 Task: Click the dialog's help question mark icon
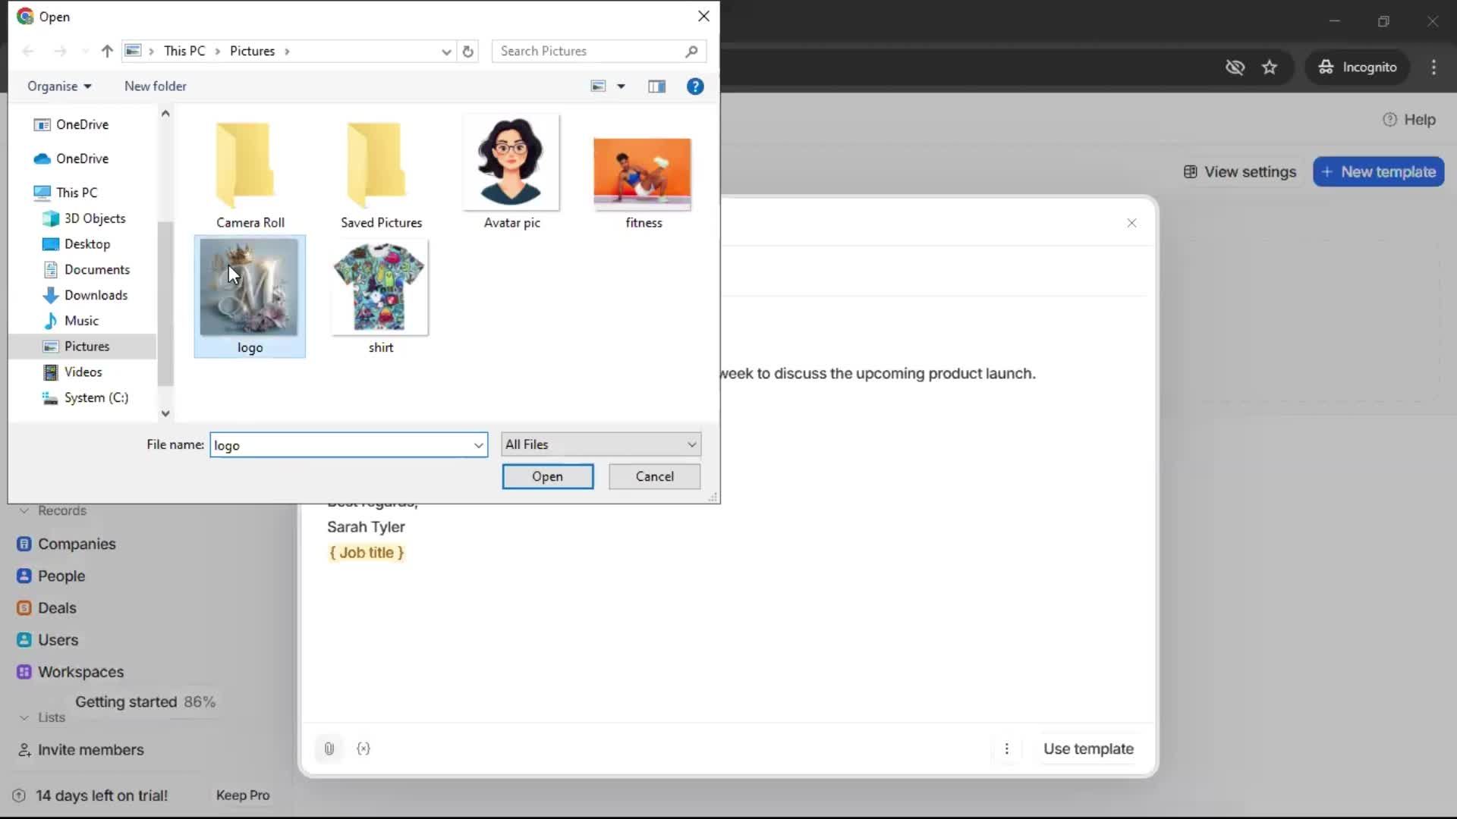point(695,86)
